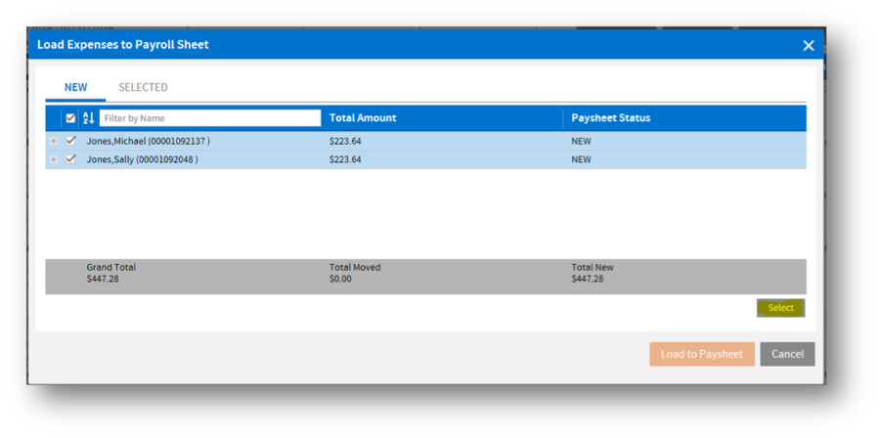Sort names with the A-Z sort icon
The height and width of the screenshot is (438, 880).
point(89,118)
